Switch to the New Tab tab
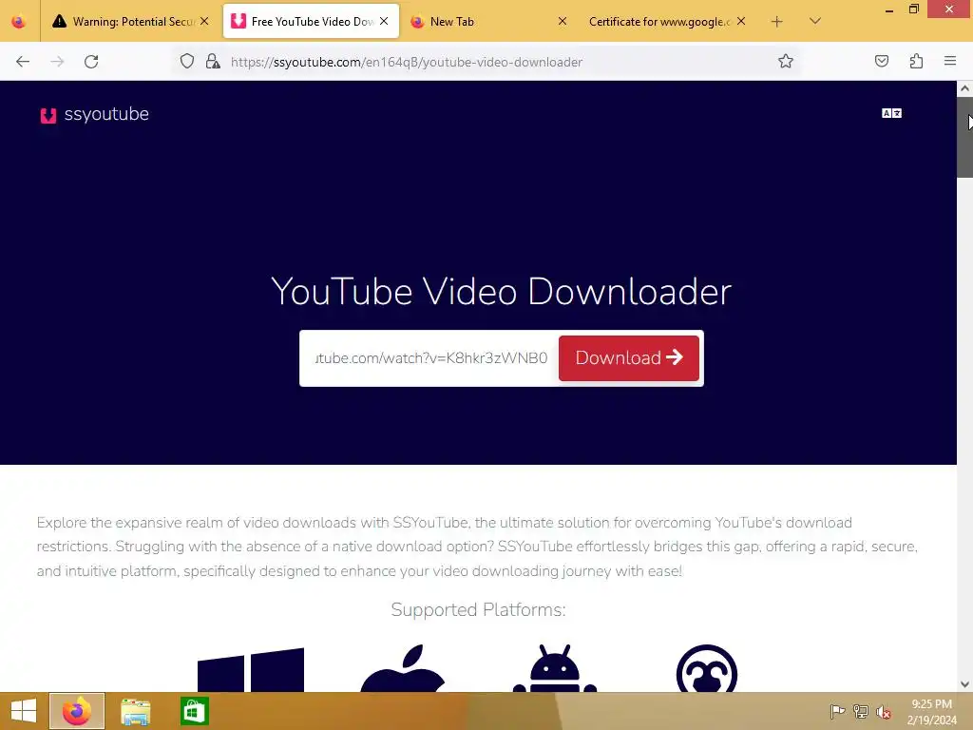This screenshot has height=730, width=973. 488,22
